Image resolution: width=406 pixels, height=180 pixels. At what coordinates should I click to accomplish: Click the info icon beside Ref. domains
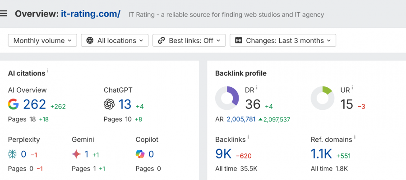click(x=355, y=137)
